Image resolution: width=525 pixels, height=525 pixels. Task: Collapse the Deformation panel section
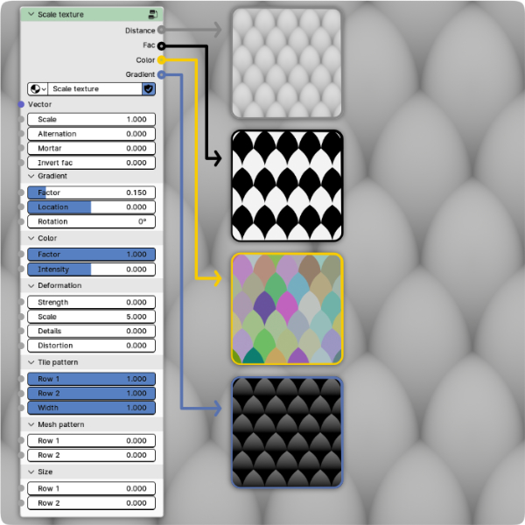click(31, 285)
